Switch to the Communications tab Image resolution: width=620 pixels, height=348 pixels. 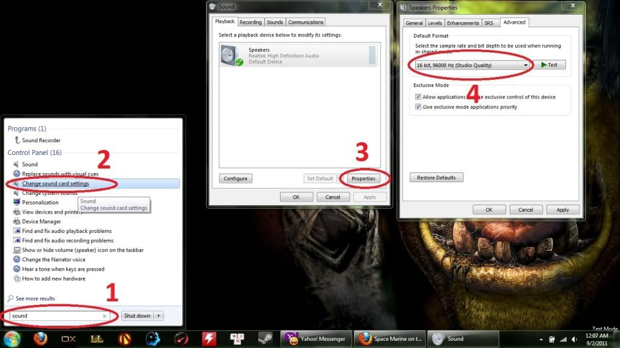point(305,22)
